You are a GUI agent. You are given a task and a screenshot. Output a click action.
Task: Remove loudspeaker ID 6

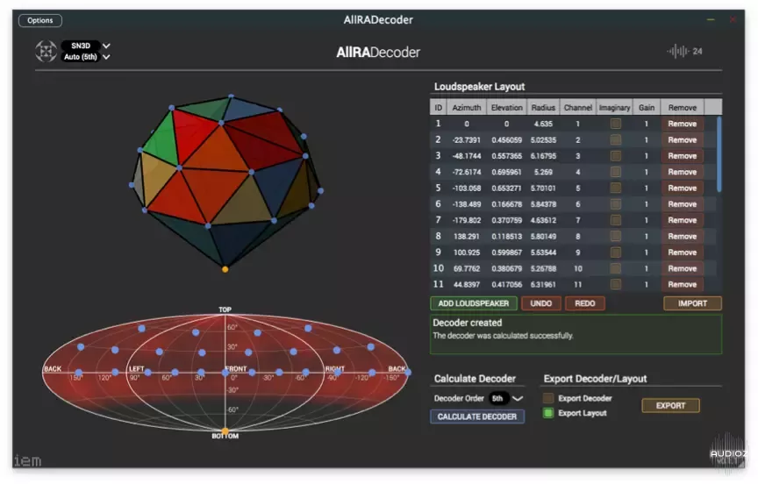pos(682,203)
